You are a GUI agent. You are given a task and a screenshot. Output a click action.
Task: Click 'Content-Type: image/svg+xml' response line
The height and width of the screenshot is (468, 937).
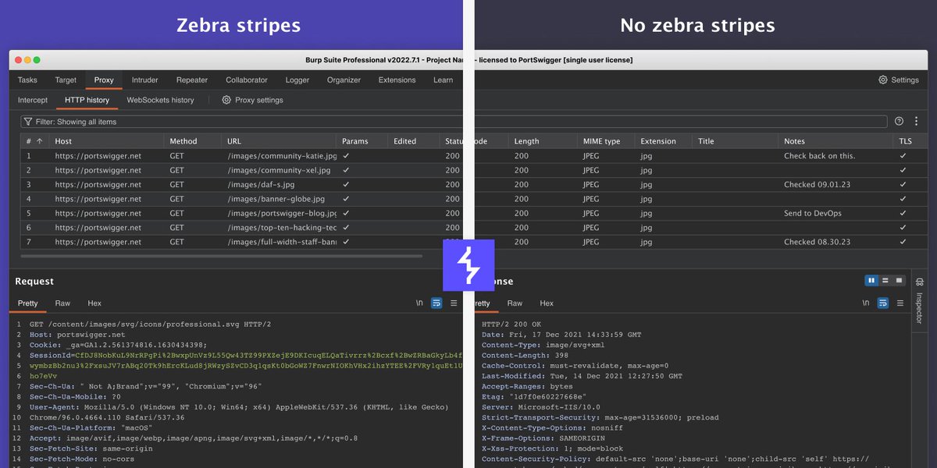click(x=543, y=345)
